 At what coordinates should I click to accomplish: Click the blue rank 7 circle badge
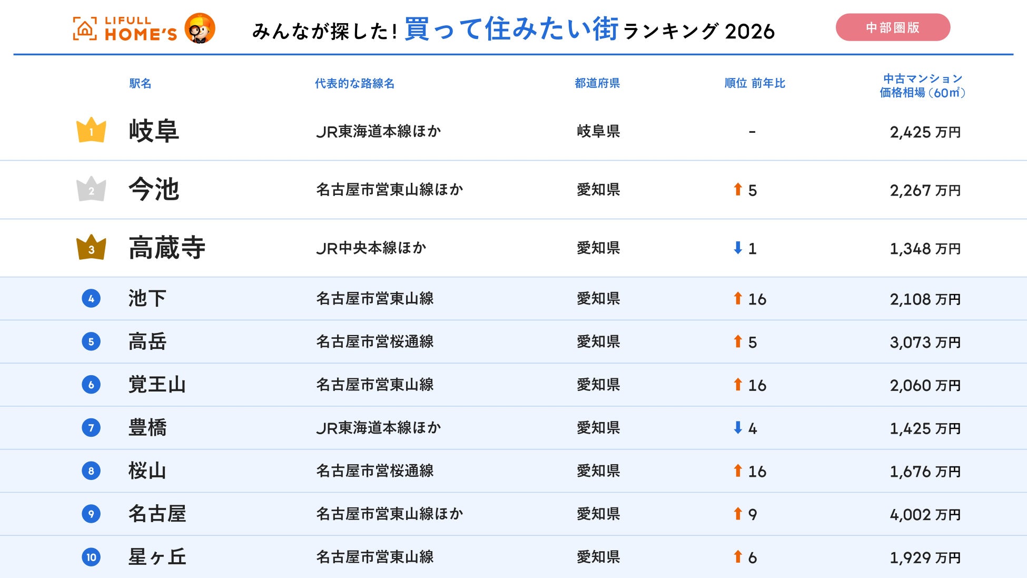click(91, 428)
